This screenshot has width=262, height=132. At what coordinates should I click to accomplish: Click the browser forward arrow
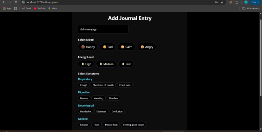click(10, 2)
